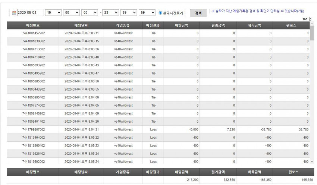317x185 pixels.
Task: Expand end minute dropdown showing 59
Action: tap(129, 13)
